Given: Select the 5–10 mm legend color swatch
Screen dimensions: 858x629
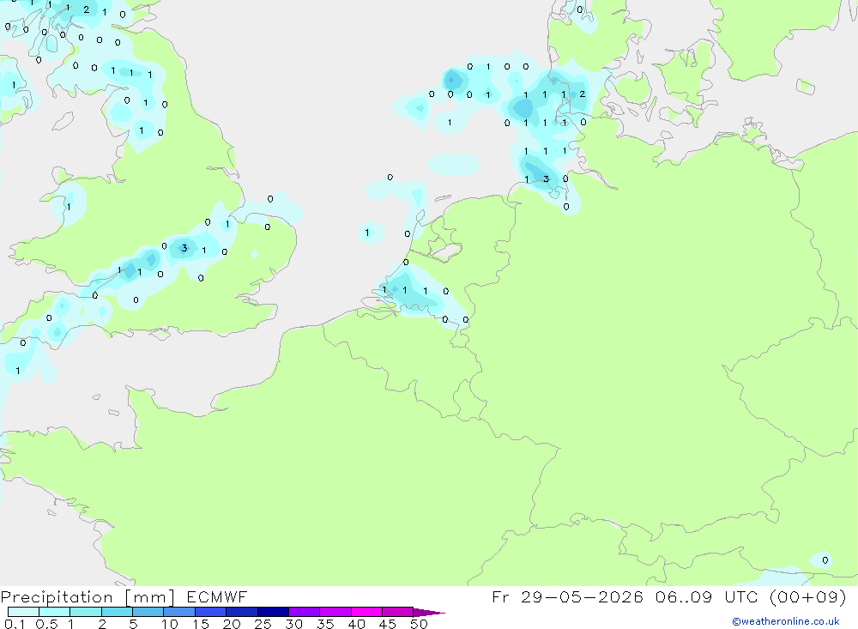Looking at the screenshot, I should [148, 612].
